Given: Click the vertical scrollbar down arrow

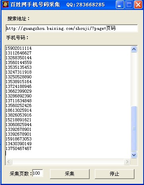Looking at the screenshot, I should tap(134, 155).
